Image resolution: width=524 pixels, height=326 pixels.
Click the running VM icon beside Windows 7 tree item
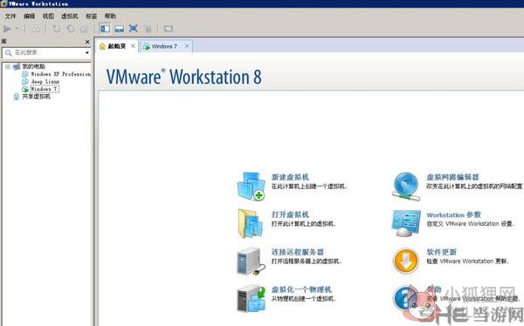25,89
